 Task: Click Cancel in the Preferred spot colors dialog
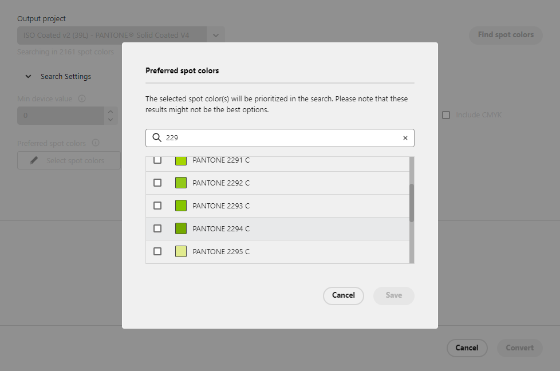343,295
